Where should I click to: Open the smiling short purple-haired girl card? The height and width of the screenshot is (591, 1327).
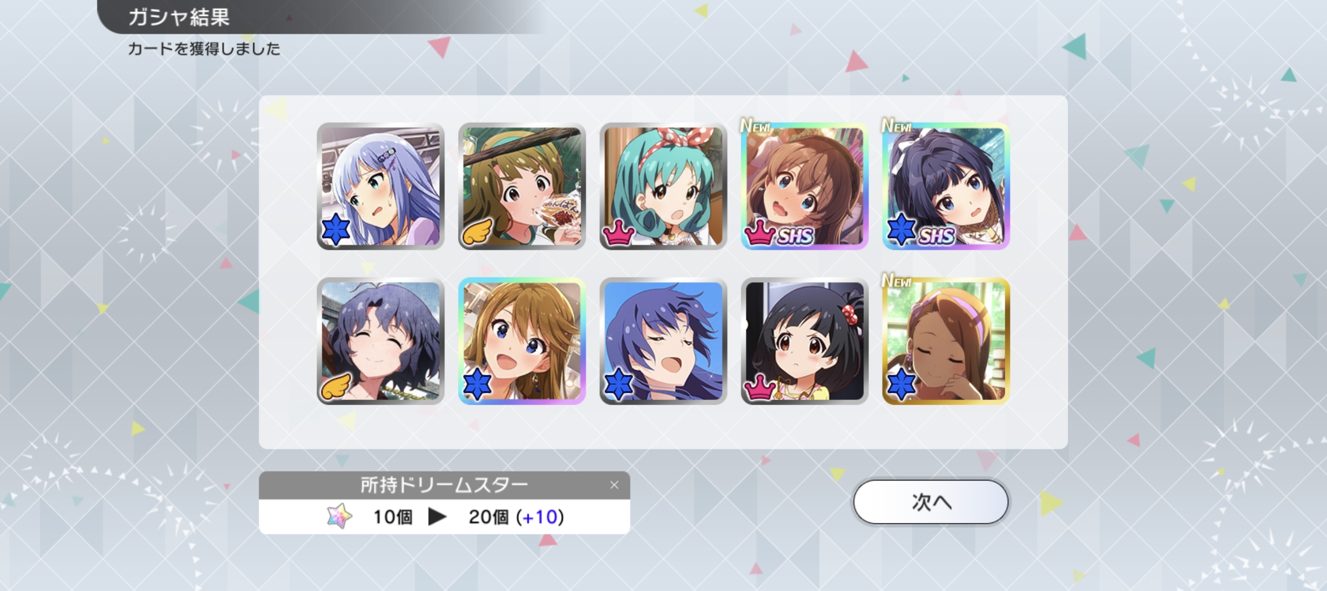click(x=380, y=341)
